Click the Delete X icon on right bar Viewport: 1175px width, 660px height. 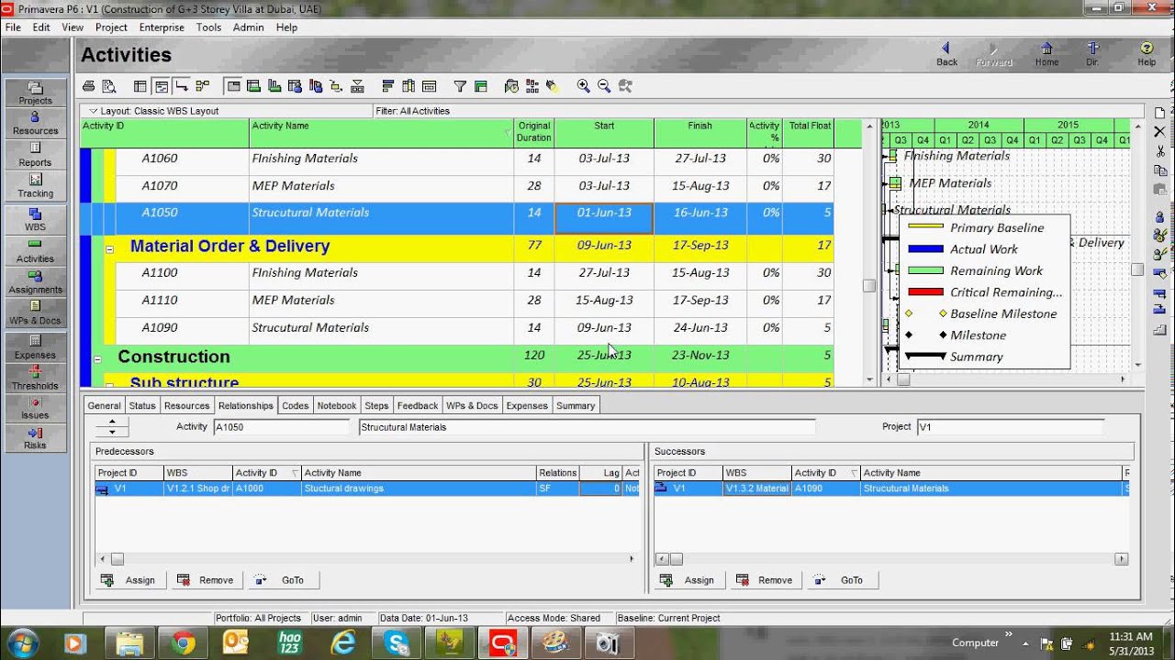tap(1159, 132)
